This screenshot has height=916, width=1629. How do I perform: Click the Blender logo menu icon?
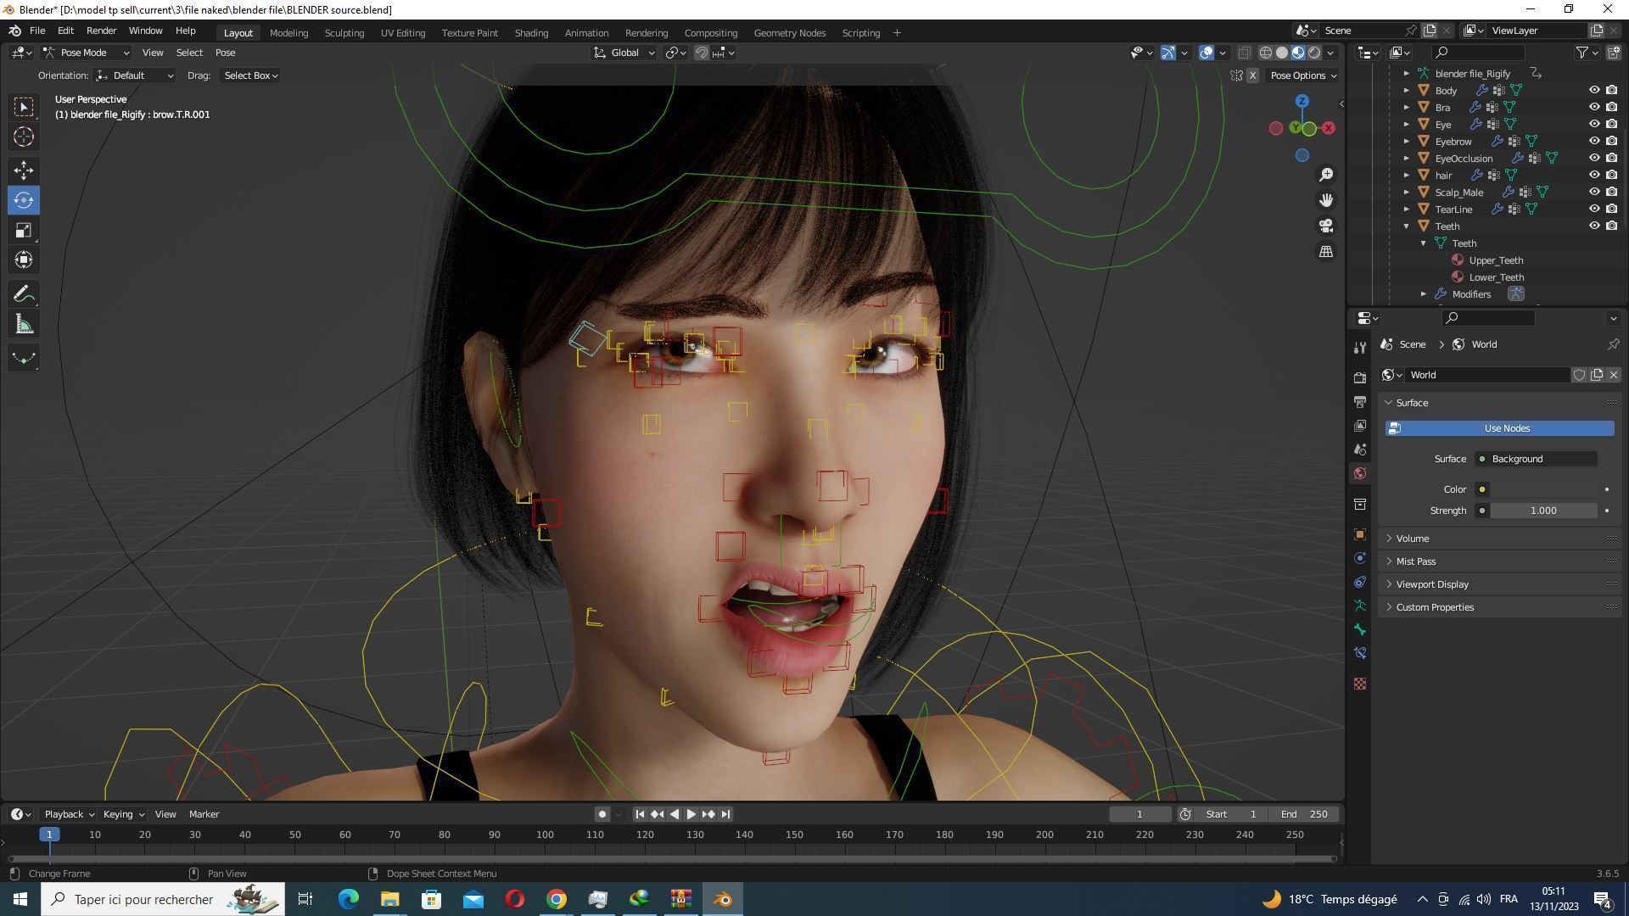click(x=14, y=31)
